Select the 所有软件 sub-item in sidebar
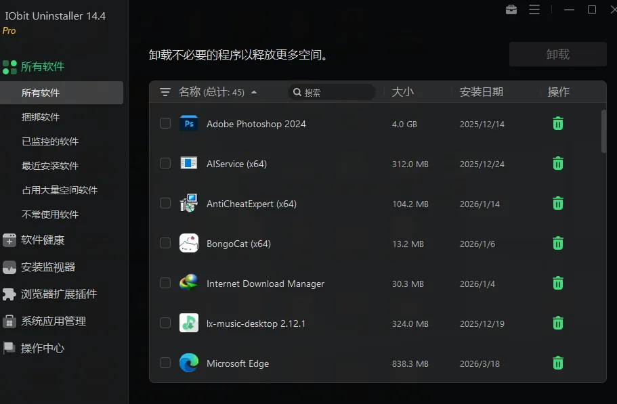This screenshot has width=617, height=404. pyautogui.click(x=62, y=93)
